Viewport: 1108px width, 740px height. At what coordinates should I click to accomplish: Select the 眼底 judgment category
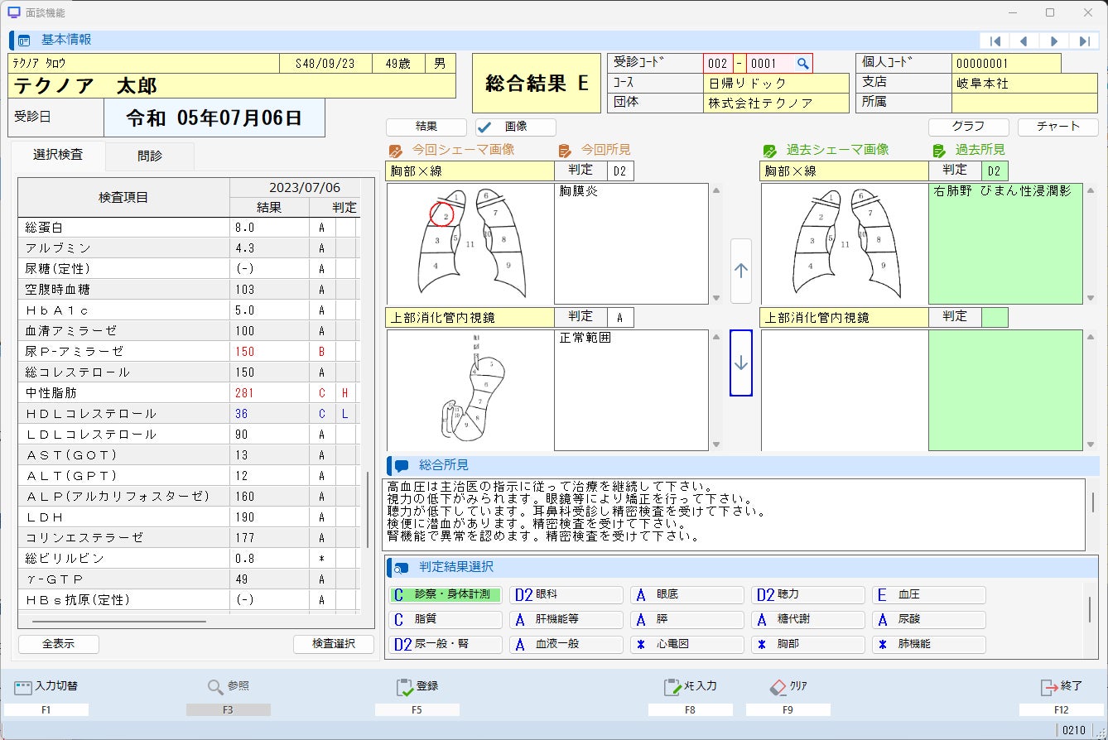[687, 595]
